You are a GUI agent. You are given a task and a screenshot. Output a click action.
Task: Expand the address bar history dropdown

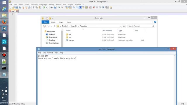(121, 26)
